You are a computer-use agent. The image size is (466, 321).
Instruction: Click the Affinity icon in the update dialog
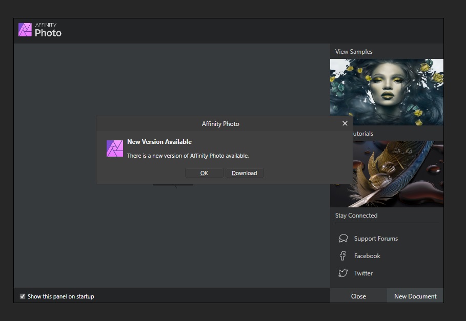click(114, 148)
